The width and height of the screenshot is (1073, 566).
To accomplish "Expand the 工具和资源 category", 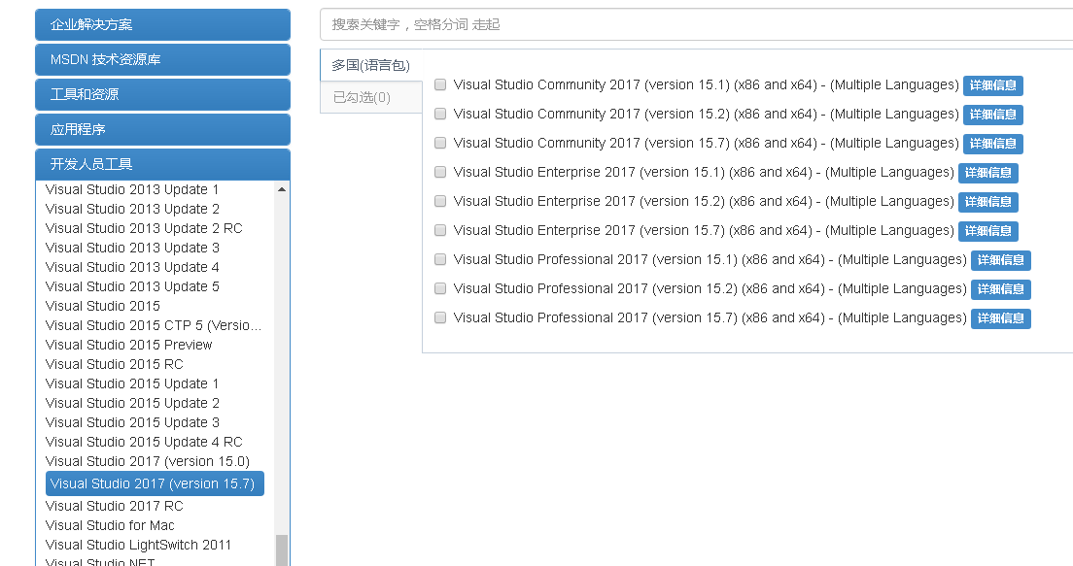I will [163, 94].
